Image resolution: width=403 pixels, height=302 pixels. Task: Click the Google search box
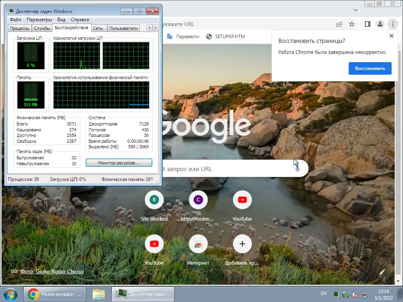pos(226,169)
